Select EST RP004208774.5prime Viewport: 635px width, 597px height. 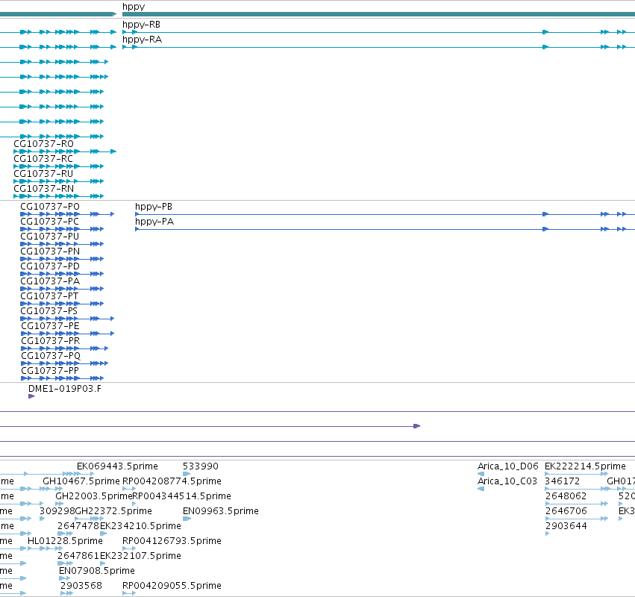[172, 481]
